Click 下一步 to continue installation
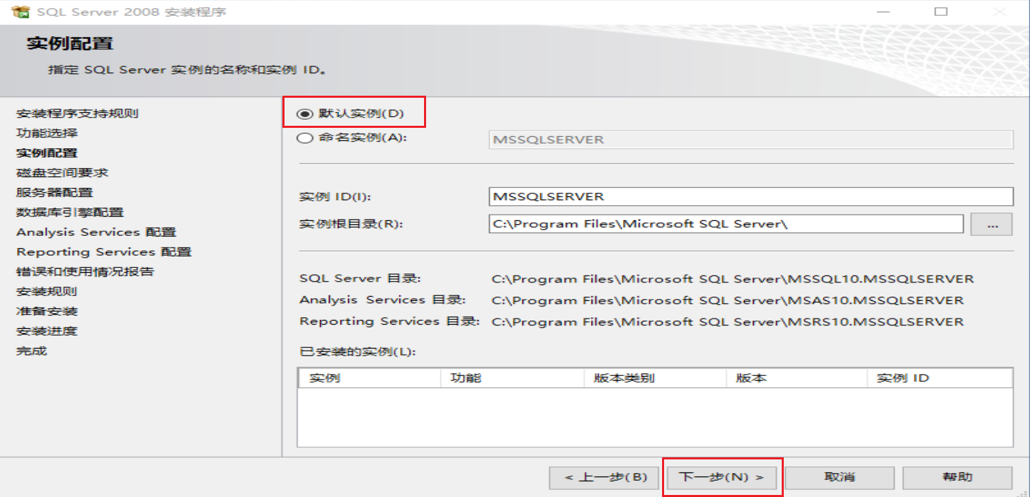 [x=721, y=477]
